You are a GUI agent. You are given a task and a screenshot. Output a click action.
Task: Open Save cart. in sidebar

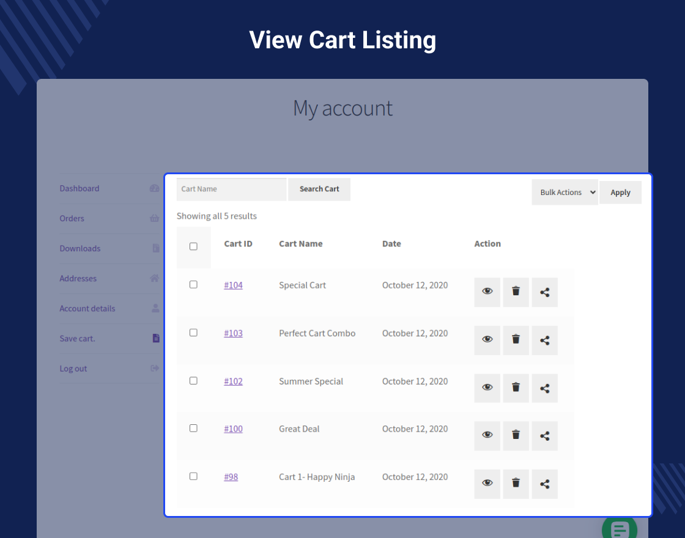78,338
